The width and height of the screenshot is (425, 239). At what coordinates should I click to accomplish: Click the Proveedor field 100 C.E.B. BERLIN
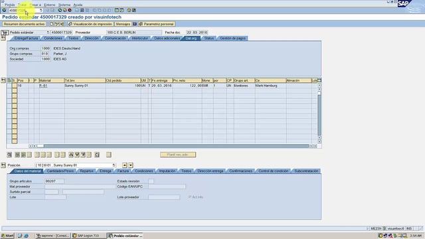click(134, 33)
